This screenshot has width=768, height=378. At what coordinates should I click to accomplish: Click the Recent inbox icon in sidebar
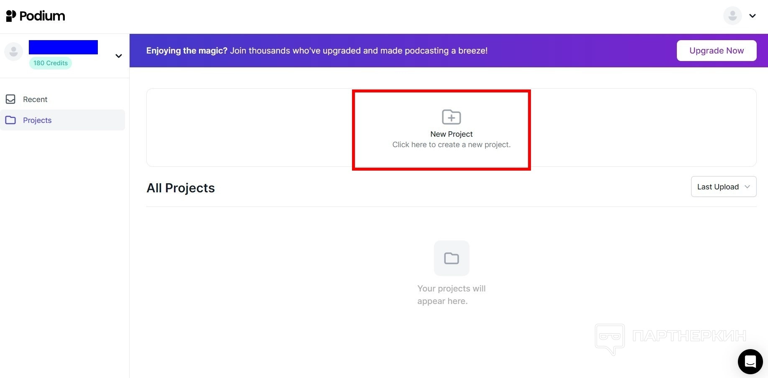(x=10, y=99)
